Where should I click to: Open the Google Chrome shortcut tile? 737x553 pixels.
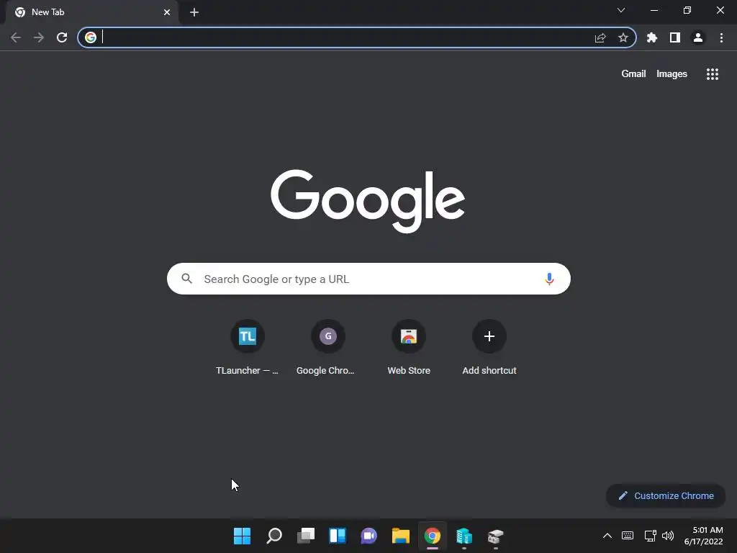327,348
